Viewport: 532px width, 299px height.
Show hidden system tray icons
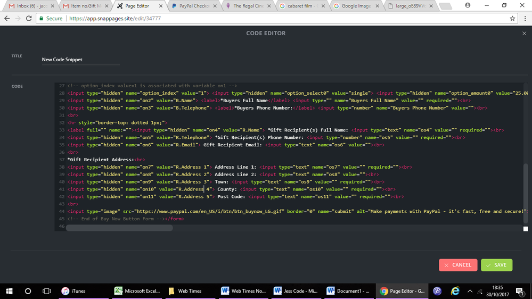[470, 291]
